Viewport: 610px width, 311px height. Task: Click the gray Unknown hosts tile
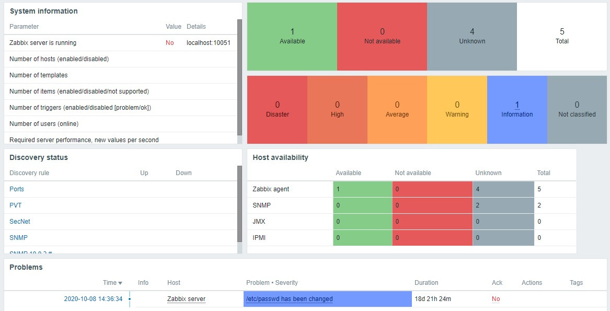click(x=472, y=37)
